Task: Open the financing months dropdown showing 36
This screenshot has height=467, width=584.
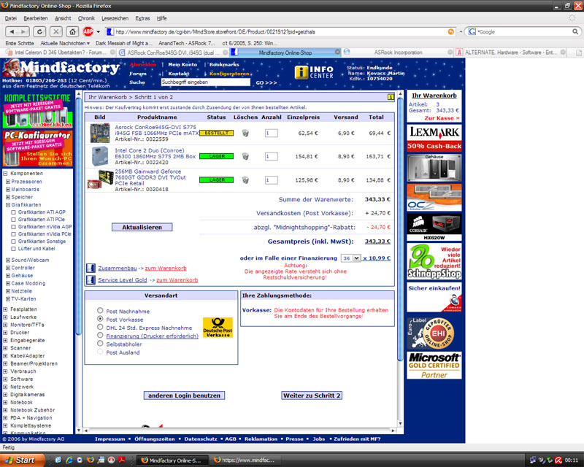Action: pos(351,258)
